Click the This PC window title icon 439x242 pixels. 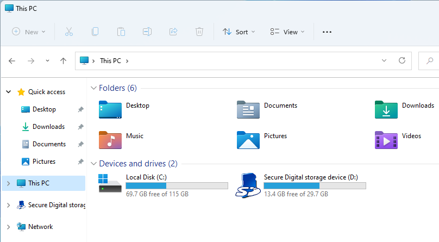tap(9, 8)
